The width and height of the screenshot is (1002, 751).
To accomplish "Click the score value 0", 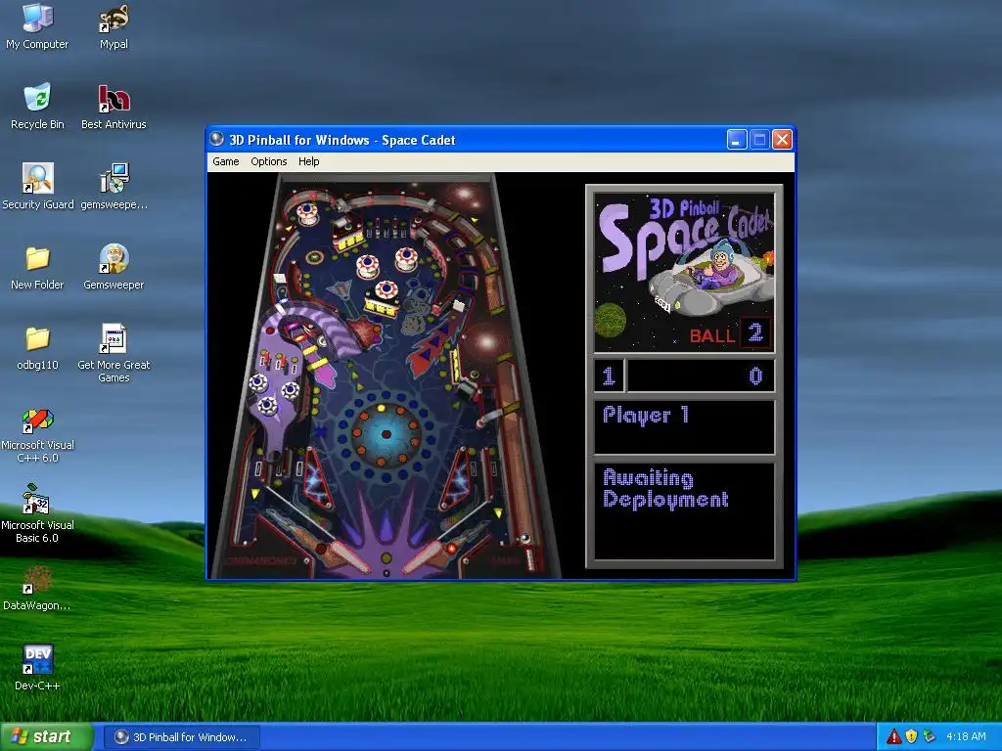I will click(x=755, y=375).
